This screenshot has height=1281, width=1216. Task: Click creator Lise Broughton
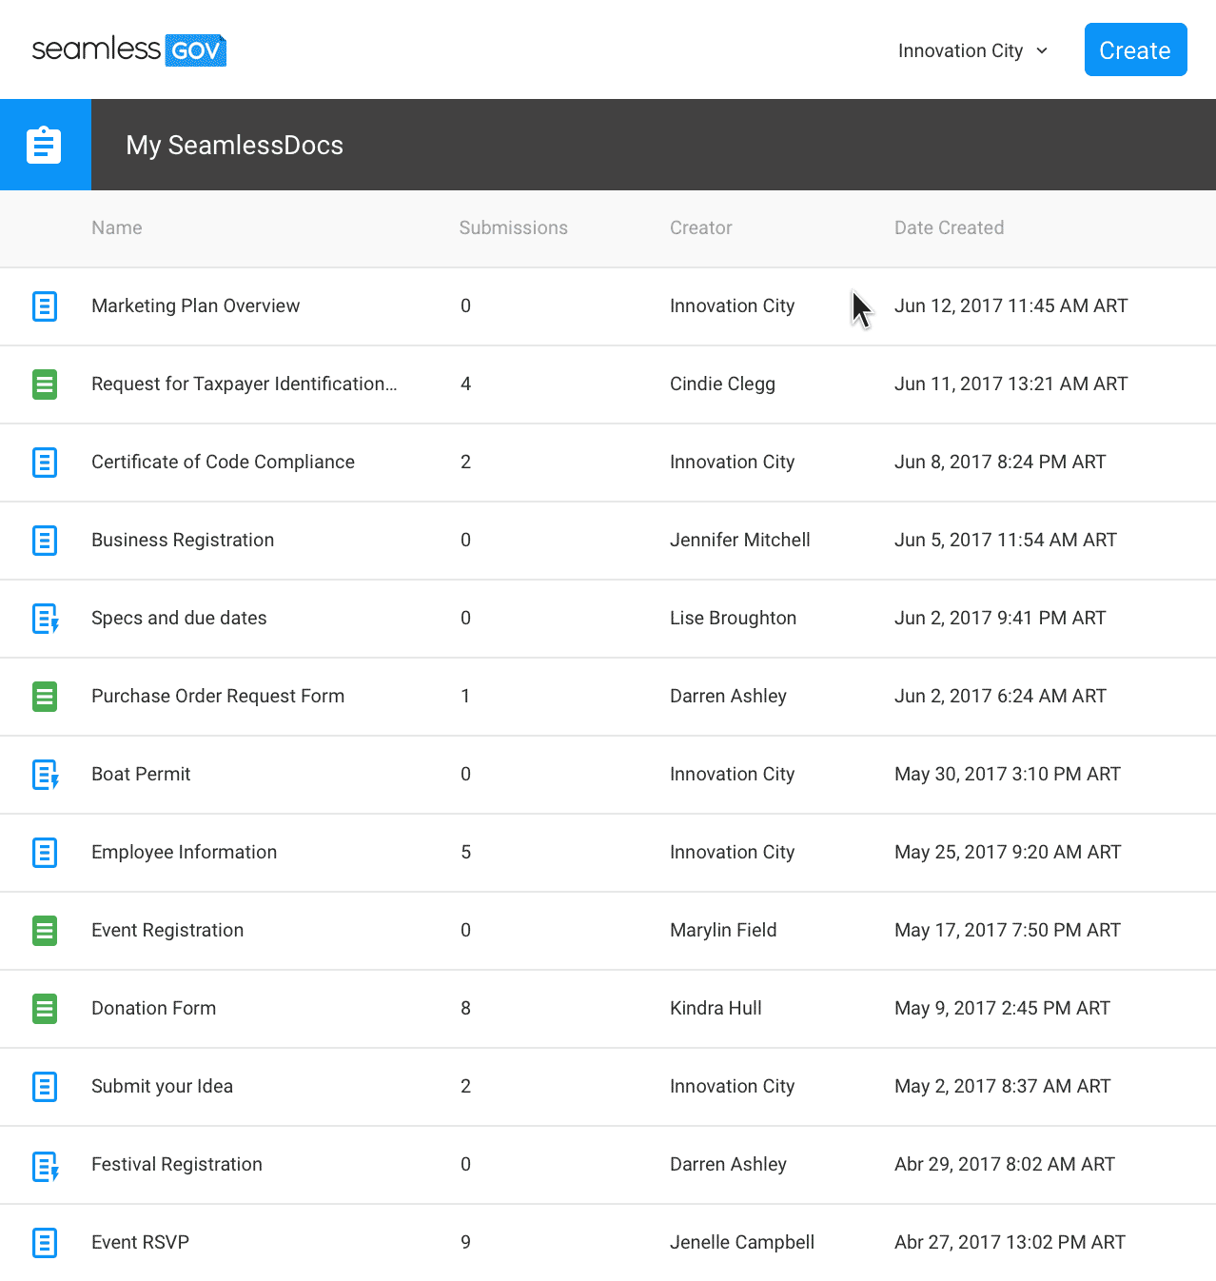tap(733, 618)
